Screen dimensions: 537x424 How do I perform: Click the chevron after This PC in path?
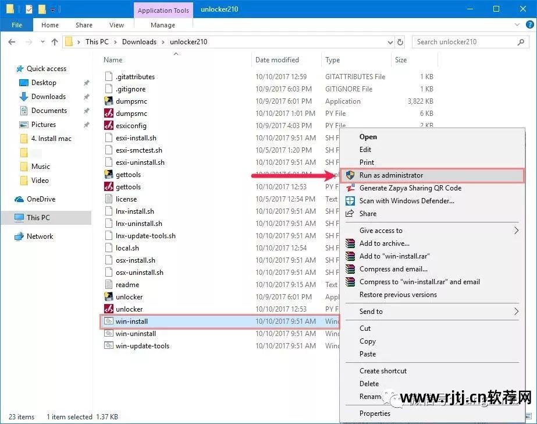115,42
